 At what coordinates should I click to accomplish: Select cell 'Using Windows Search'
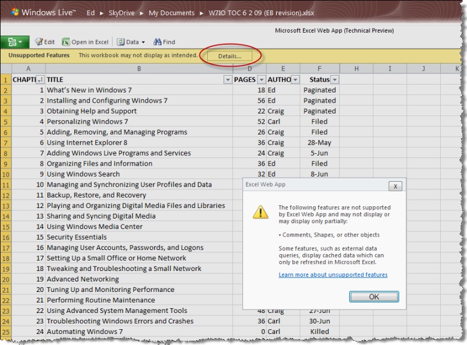pos(139,174)
